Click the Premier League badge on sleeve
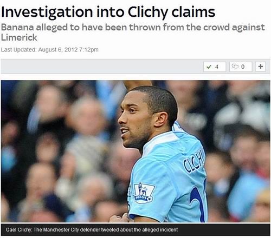This screenshot has width=271, height=238. [144, 193]
